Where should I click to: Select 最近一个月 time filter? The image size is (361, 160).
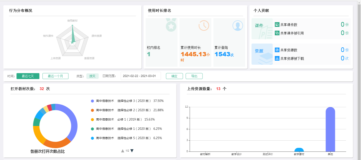tap(55, 76)
